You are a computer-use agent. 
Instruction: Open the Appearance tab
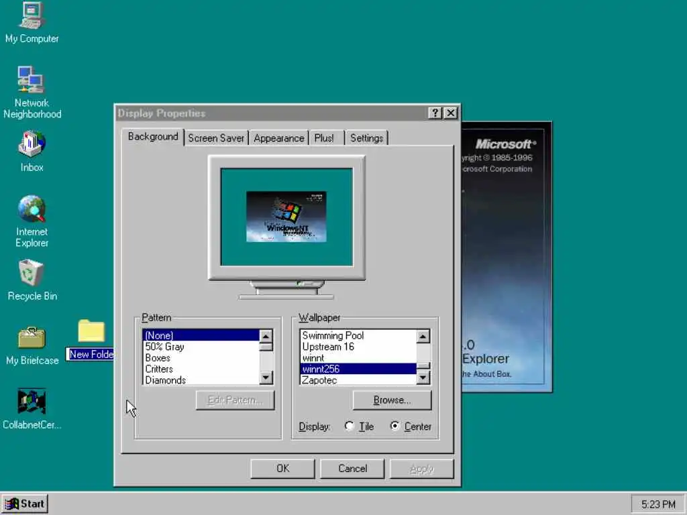[x=278, y=138]
